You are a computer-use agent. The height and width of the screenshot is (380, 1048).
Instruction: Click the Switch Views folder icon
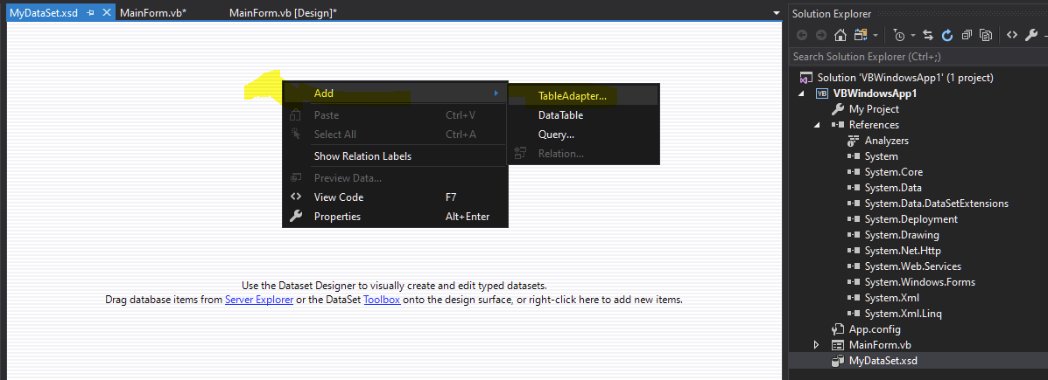click(860, 35)
